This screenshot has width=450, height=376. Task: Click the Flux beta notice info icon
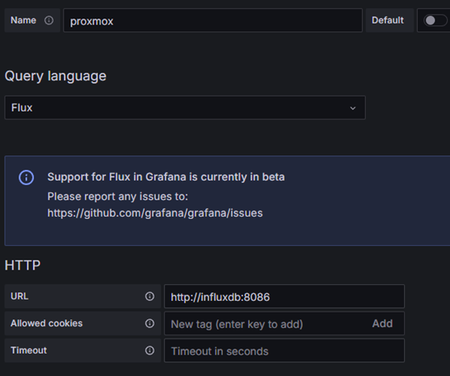[26, 177]
